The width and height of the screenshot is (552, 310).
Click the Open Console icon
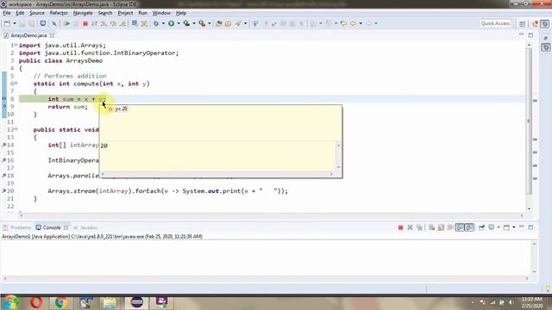[506, 227]
